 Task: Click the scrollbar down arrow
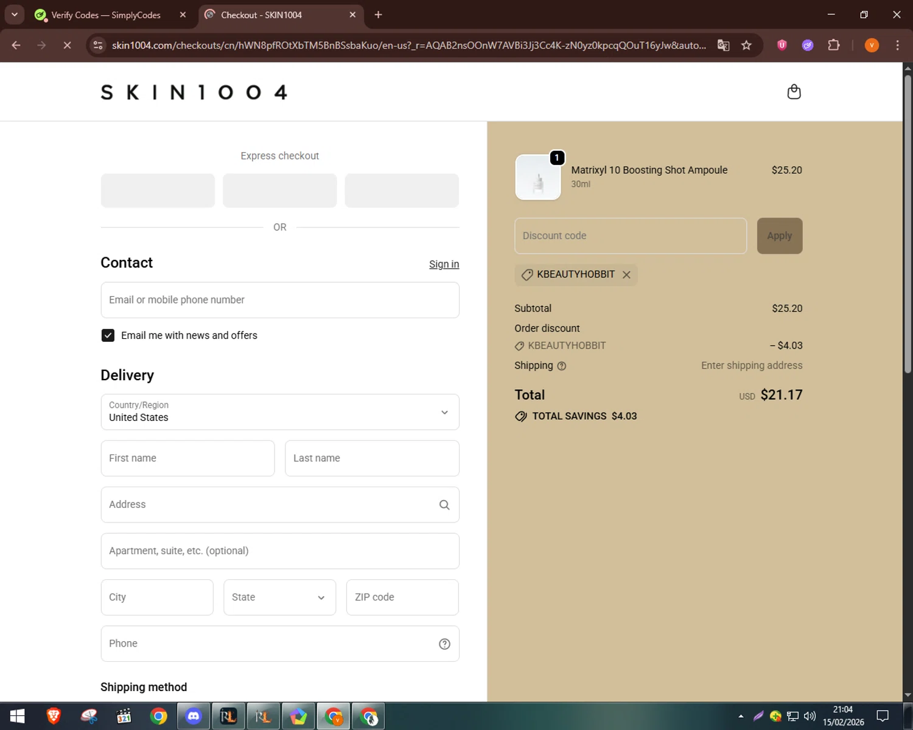(908, 695)
